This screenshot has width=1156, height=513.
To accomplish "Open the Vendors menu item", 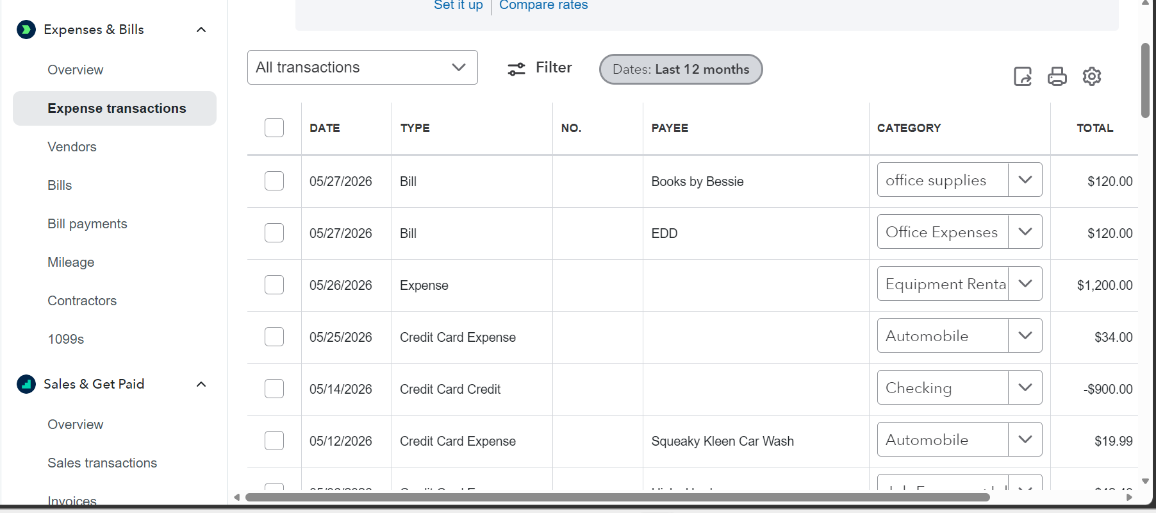I will coord(72,147).
